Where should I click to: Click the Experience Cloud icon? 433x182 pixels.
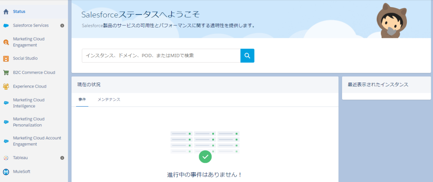tap(6, 86)
